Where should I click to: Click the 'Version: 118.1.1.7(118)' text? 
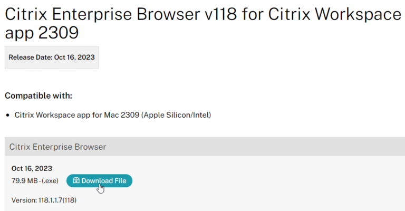(x=45, y=200)
